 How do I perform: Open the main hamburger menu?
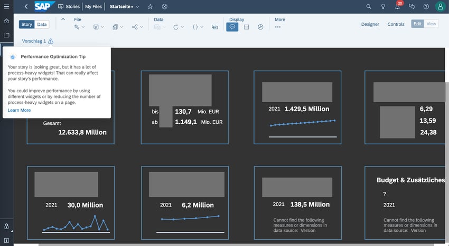(6, 6)
